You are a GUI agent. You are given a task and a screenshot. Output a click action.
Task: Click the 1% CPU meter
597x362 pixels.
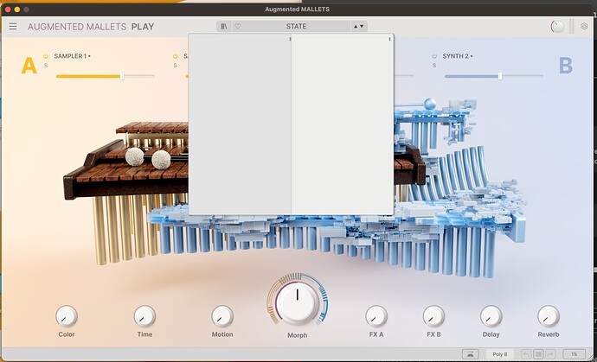[x=575, y=354]
